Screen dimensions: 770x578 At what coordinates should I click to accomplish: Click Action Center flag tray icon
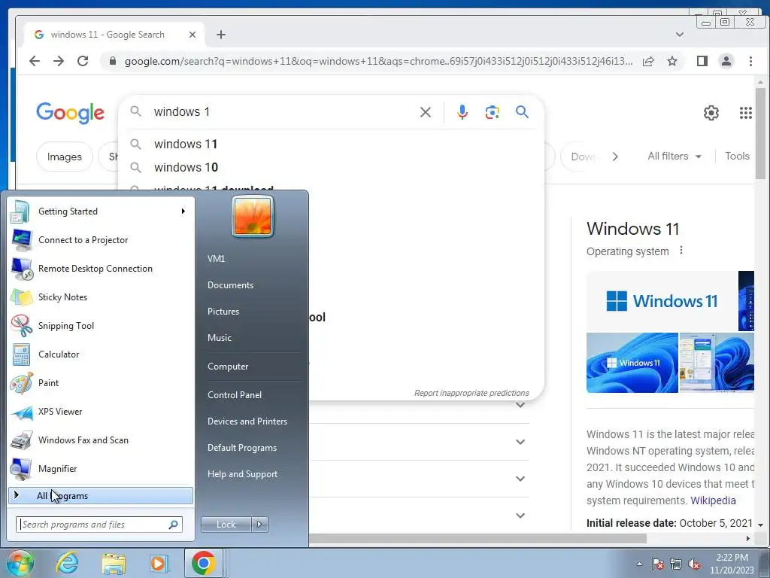[x=657, y=564]
